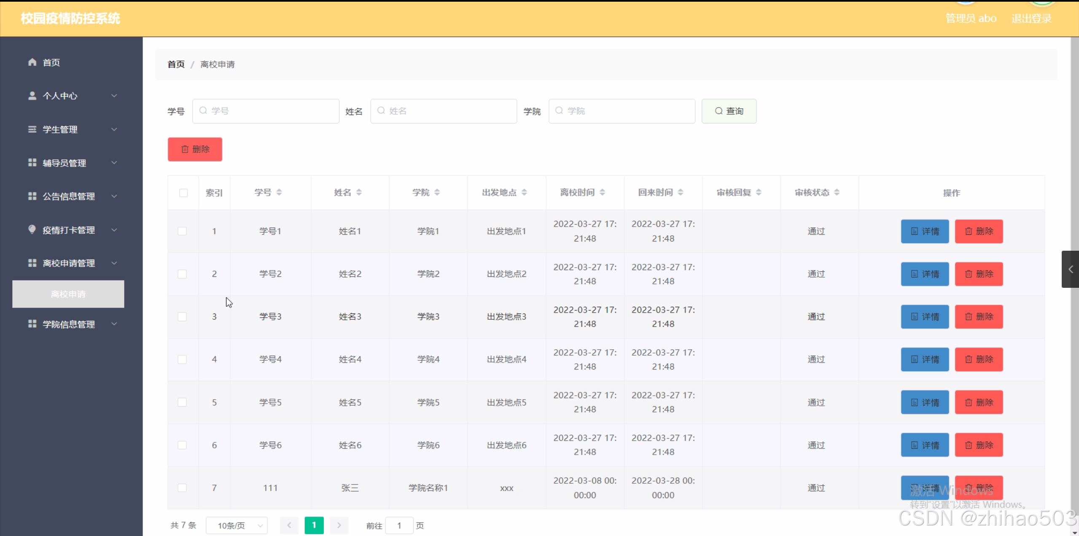Screen dimensions: 1079x536
Task: Expand the 学院信息管理 menu chevron
Action: coord(114,324)
